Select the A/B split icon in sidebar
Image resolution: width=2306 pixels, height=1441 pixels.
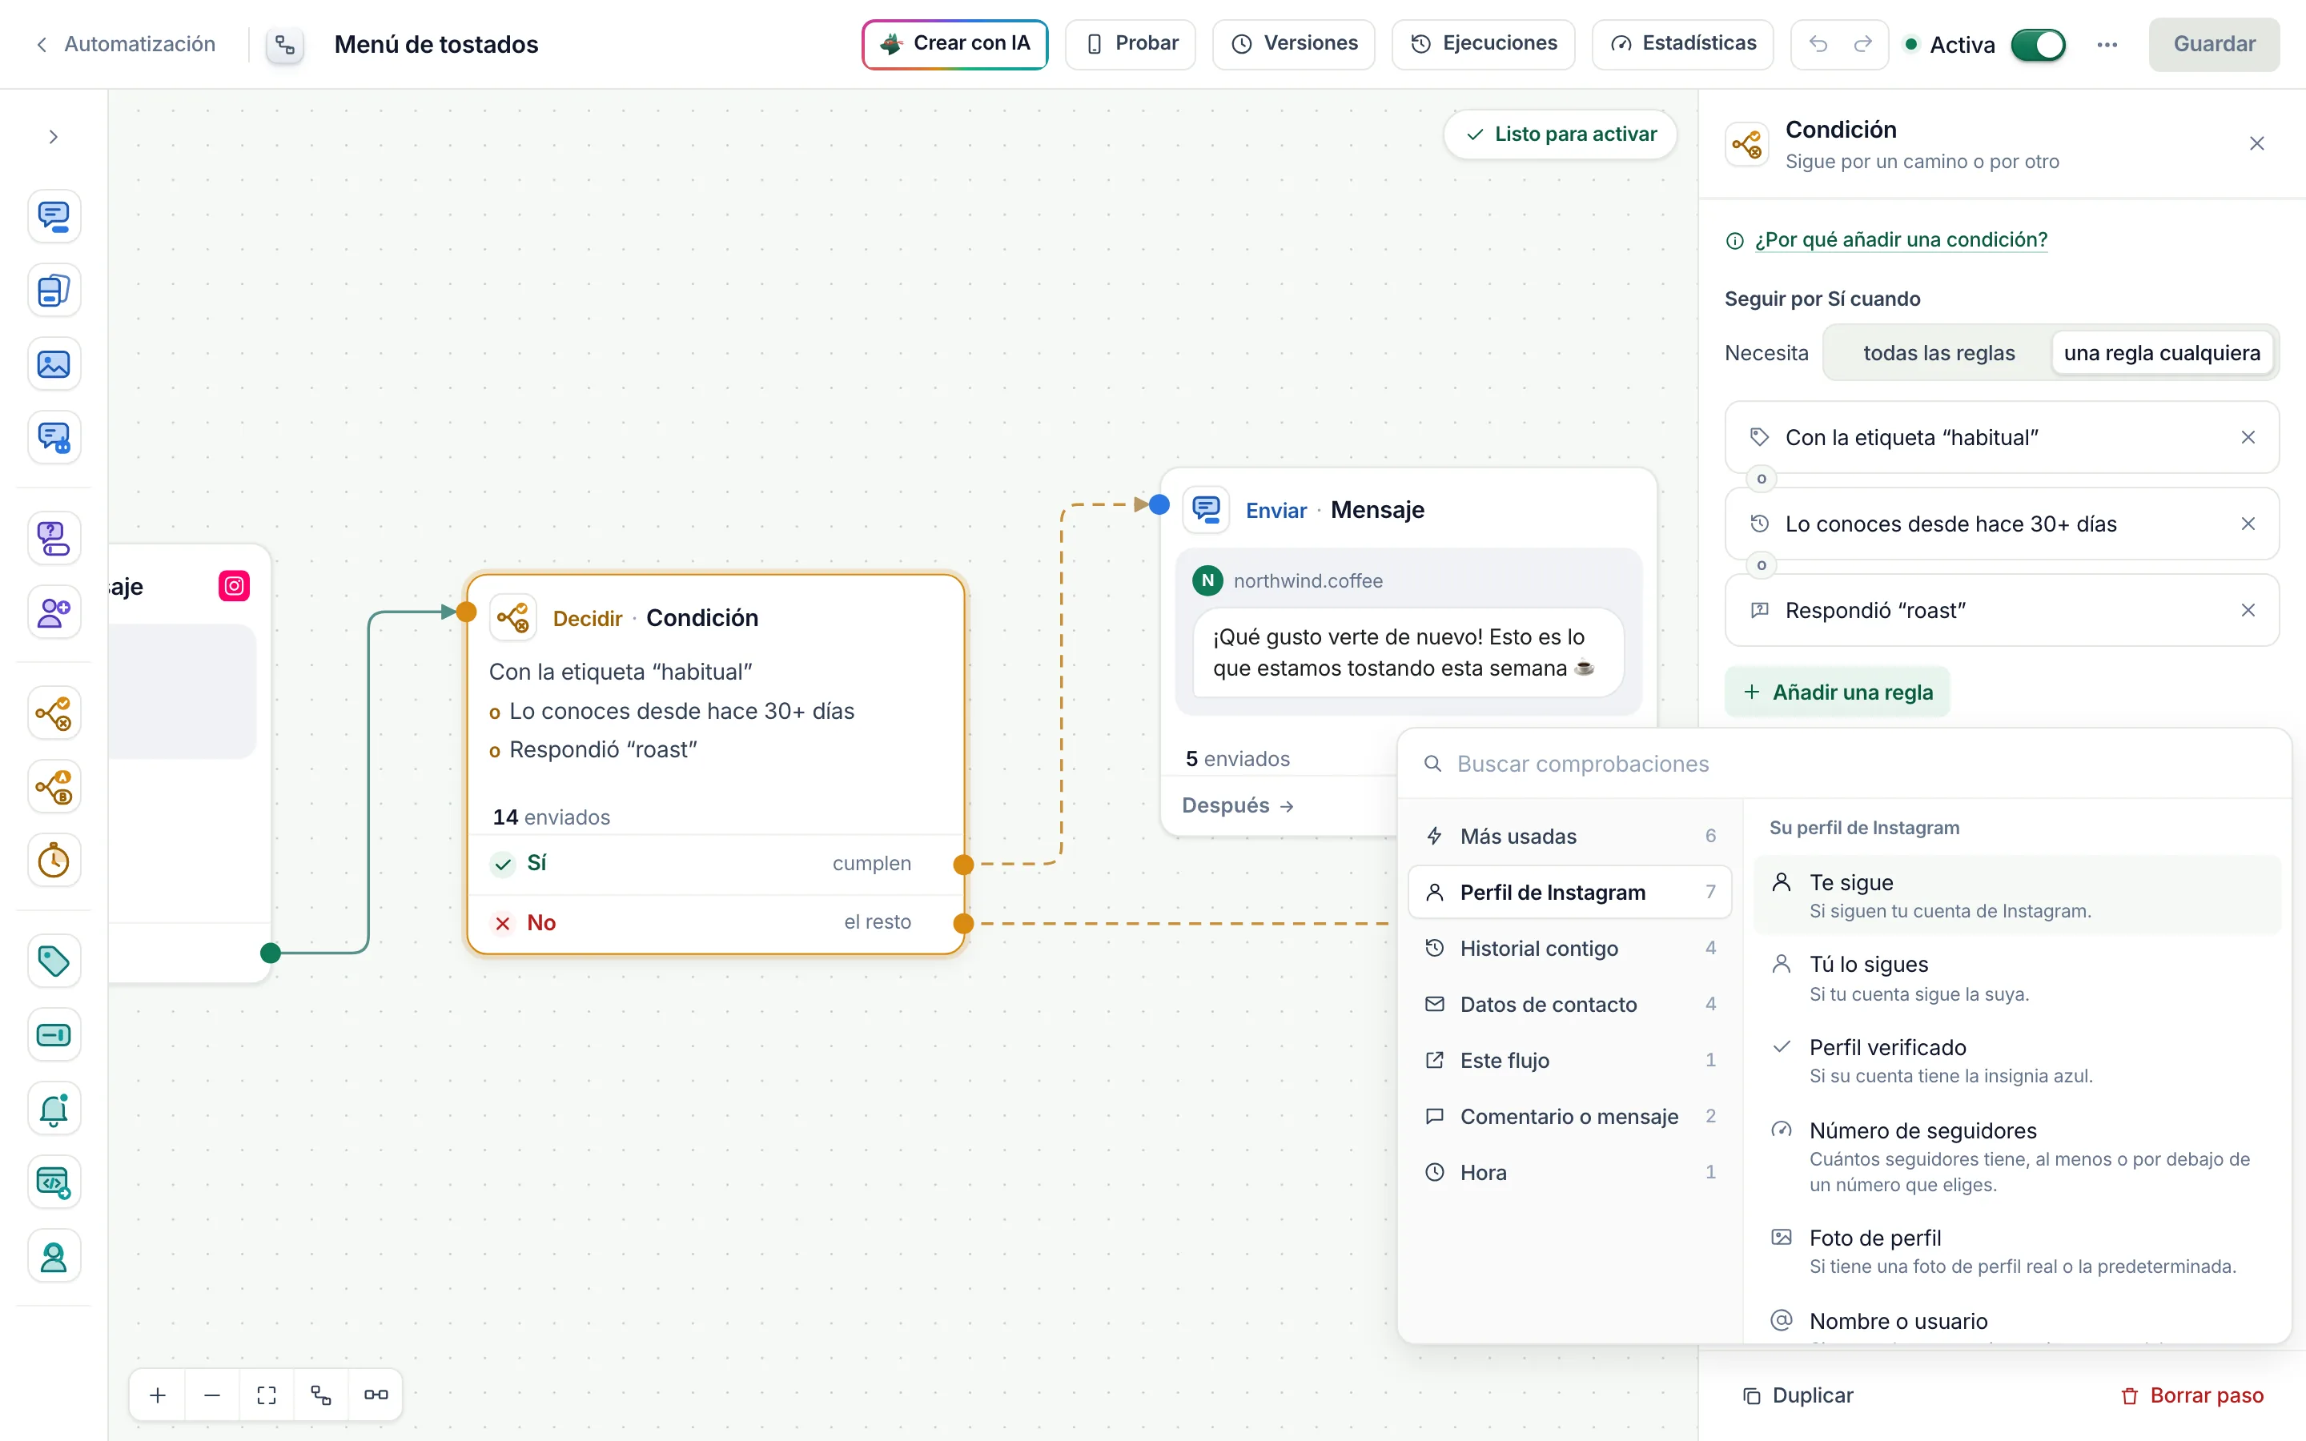click(x=54, y=786)
